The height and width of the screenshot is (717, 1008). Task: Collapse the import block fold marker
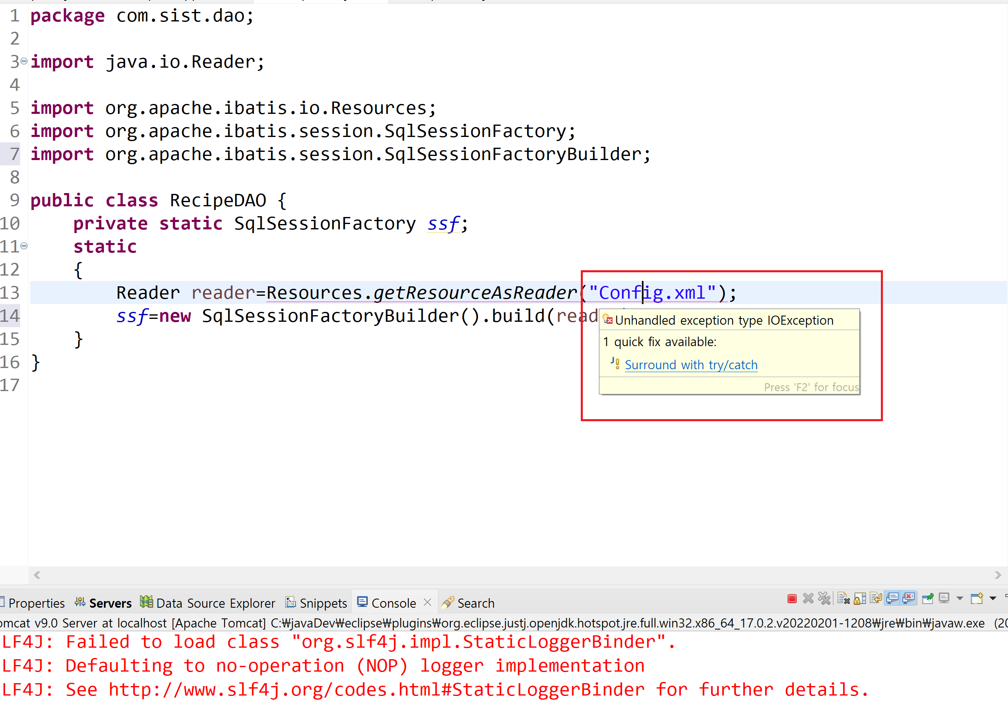pos(24,61)
